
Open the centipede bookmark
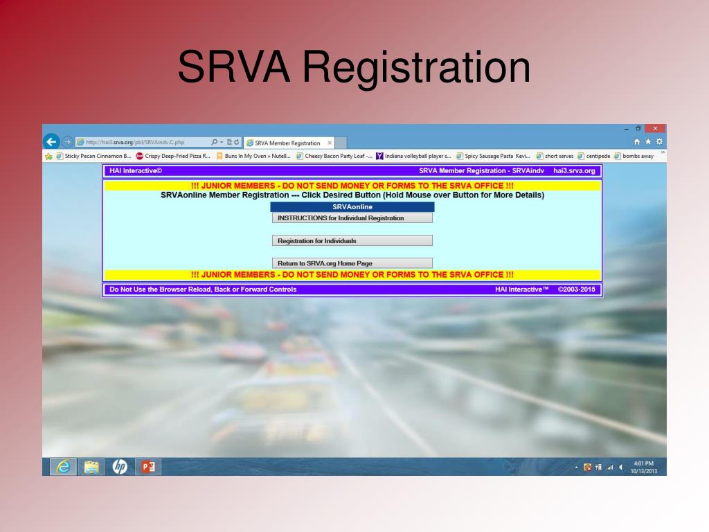[593, 156]
